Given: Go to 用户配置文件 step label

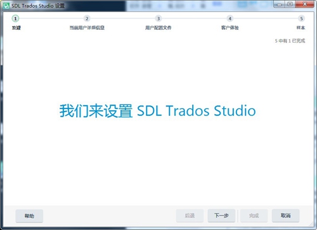Looking at the screenshot, I should pos(158,28).
